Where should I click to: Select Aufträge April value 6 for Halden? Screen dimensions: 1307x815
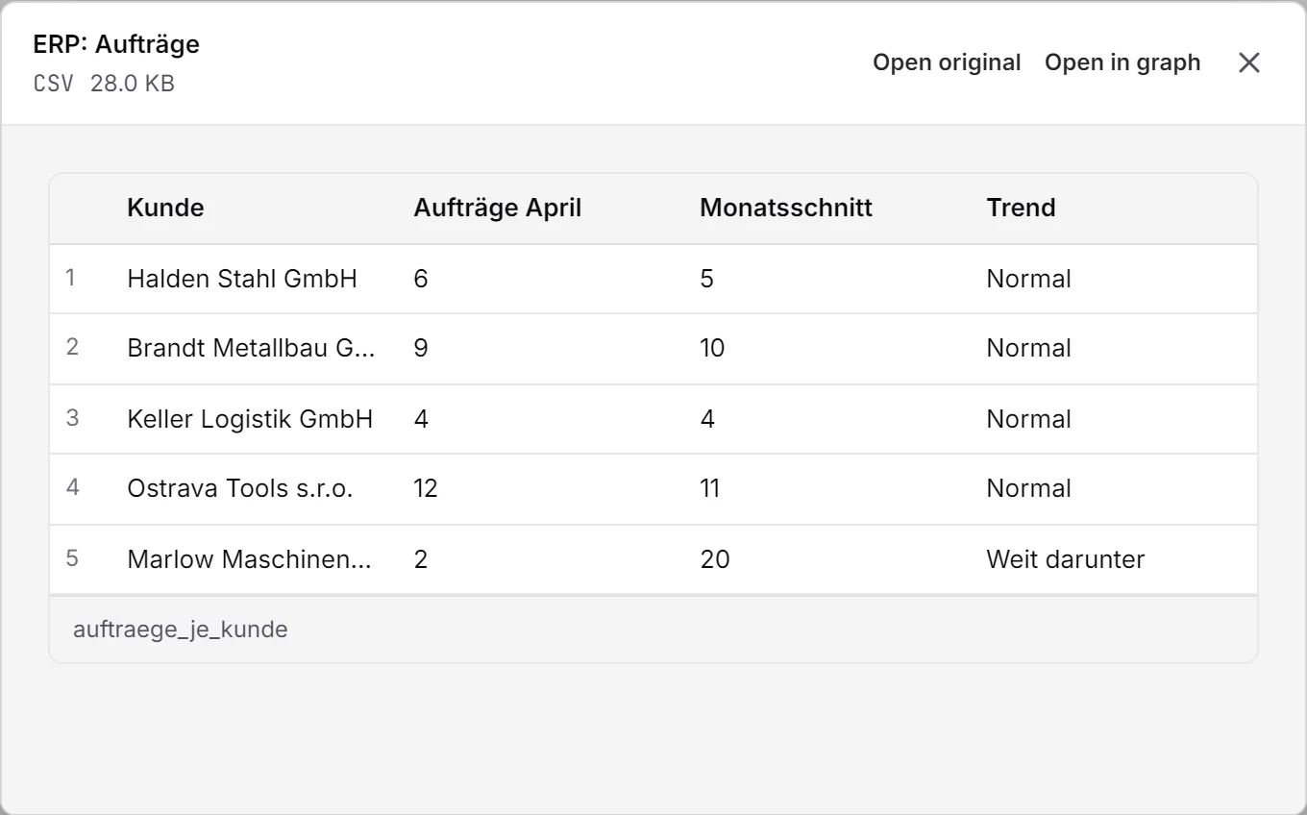(421, 279)
